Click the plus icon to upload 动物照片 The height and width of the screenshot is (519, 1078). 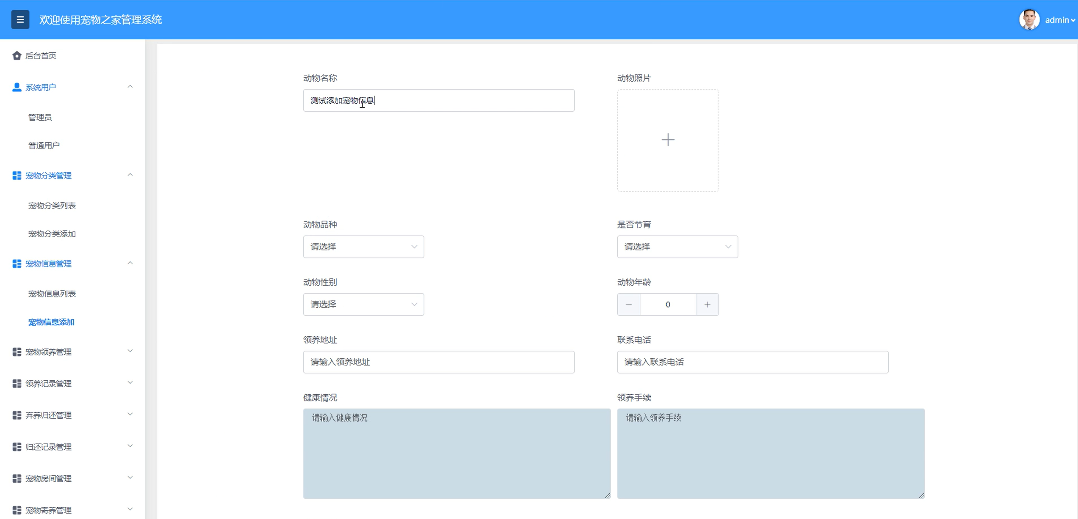[x=668, y=140]
